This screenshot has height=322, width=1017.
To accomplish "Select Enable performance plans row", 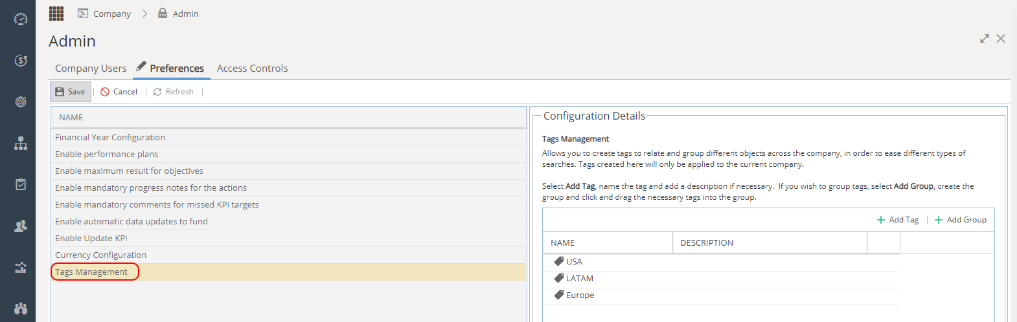I will [288, 155].
